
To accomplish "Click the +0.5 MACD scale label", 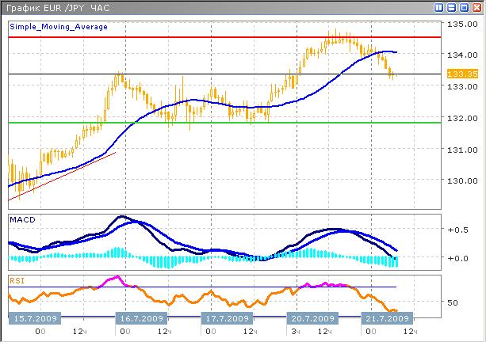I will pos(459,230).
